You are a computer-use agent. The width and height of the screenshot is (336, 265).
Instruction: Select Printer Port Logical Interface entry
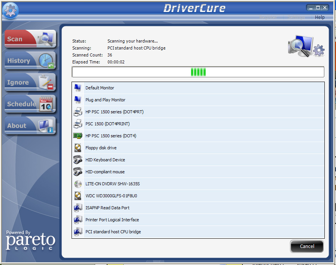(x=198, y=220)
